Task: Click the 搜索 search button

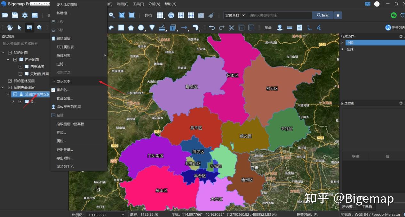Action: 322,15
